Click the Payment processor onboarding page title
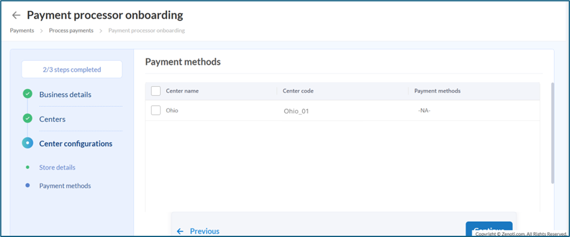 [x=105, y=15]
